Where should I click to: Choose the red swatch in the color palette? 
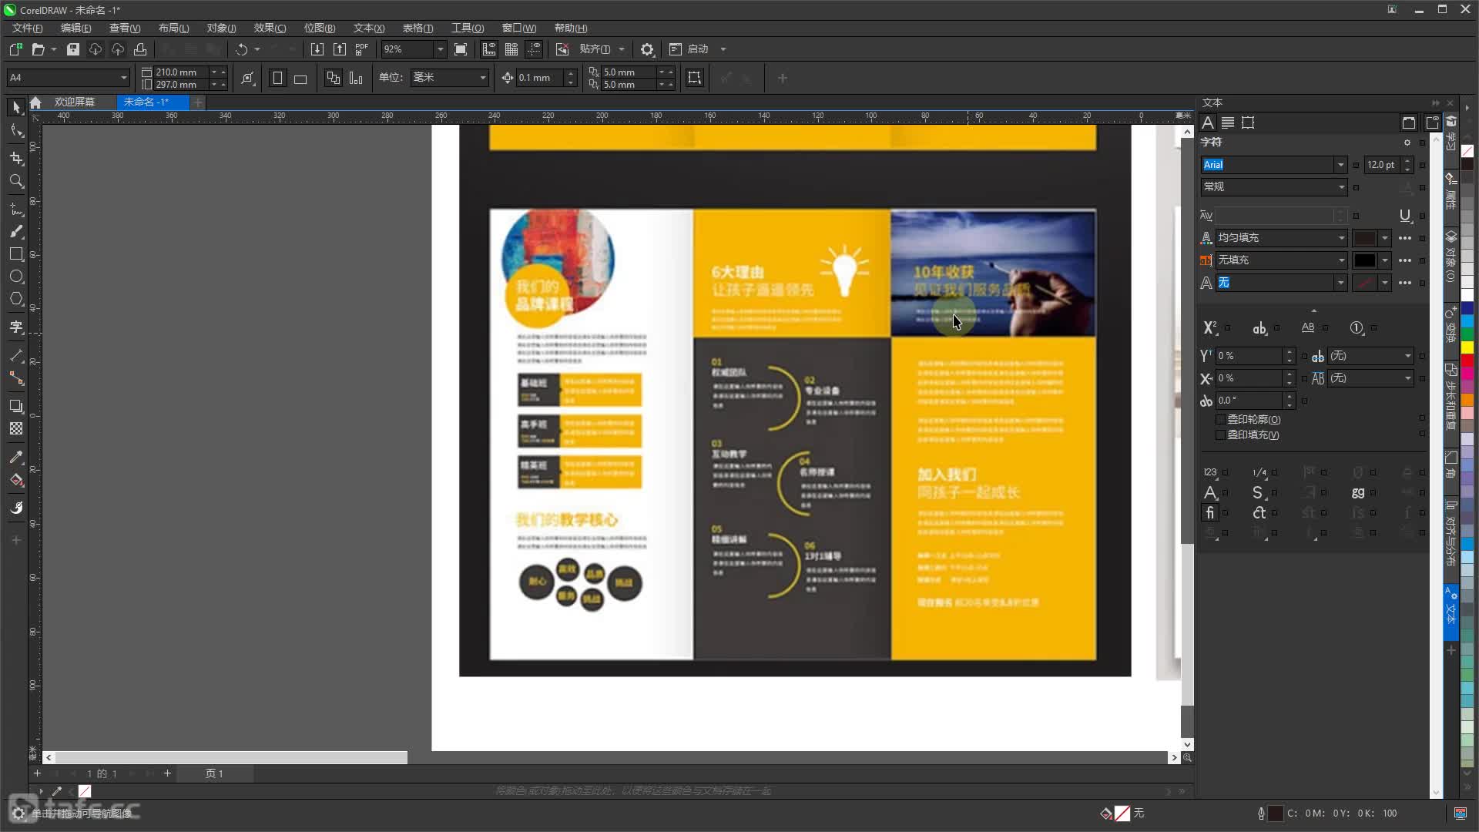pyautogui.click(x=1467, y=361)
